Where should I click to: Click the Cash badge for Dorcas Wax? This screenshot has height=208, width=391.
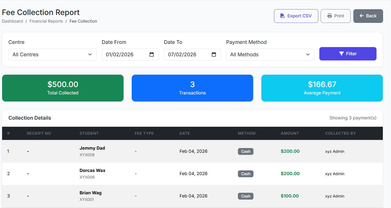[246, 174]
